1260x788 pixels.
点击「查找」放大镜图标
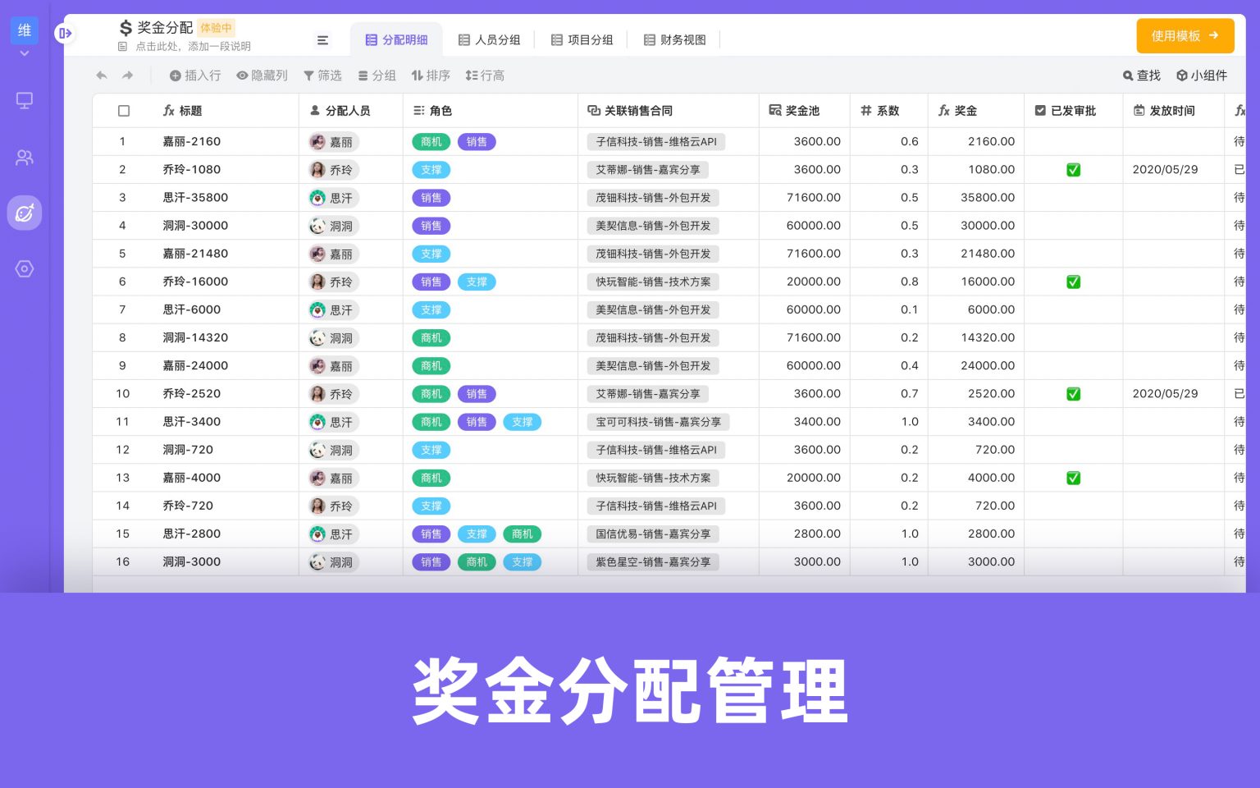coord(1128,76)
